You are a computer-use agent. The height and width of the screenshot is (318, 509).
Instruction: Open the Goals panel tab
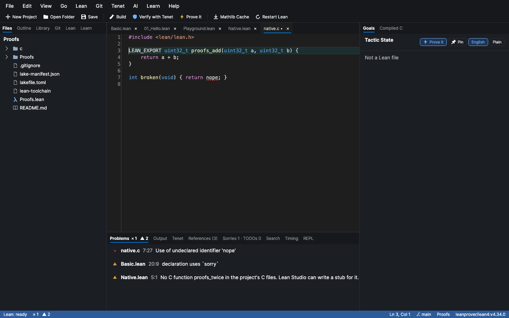click(x=369, y=28)
